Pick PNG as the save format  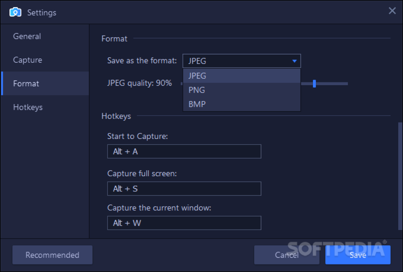[242, 90]
